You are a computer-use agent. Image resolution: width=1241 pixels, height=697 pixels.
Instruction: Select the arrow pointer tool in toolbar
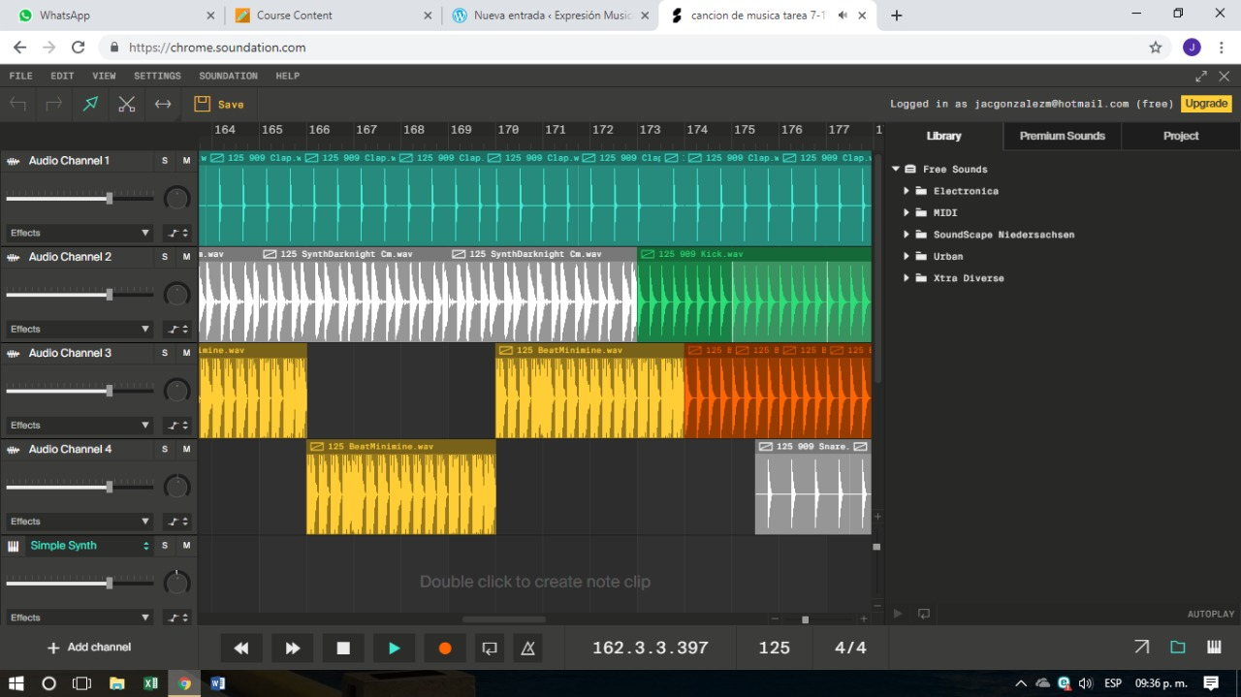(90, 104)
